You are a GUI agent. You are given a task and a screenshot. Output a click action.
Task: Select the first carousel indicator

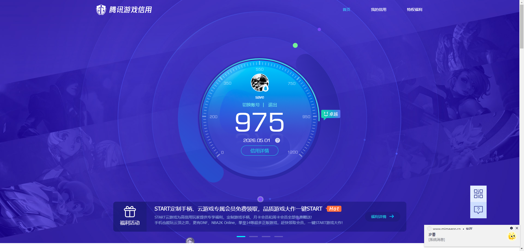(x=241, y=237)
